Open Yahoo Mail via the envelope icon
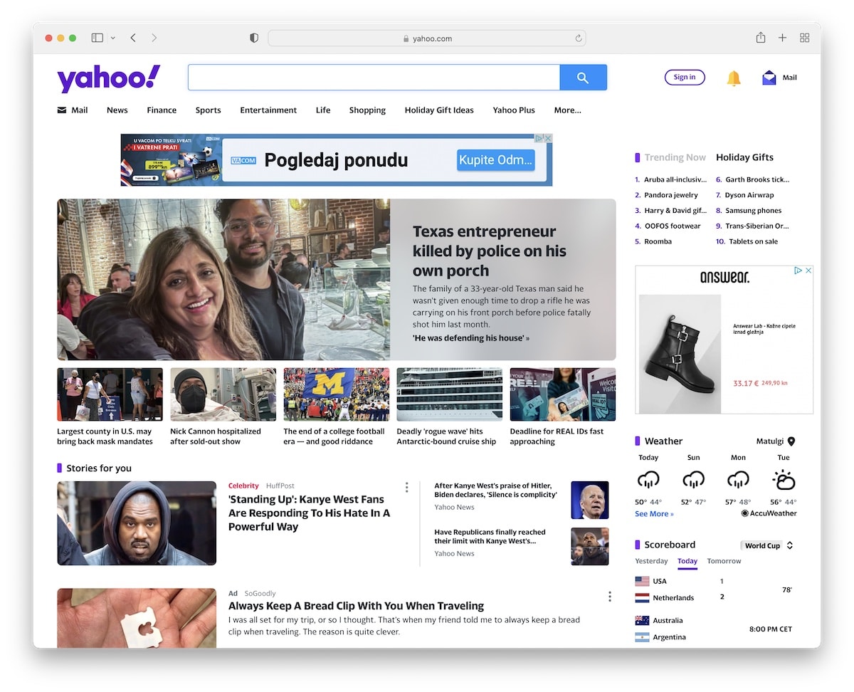This screenshot has height=692, width=854. 770,77
